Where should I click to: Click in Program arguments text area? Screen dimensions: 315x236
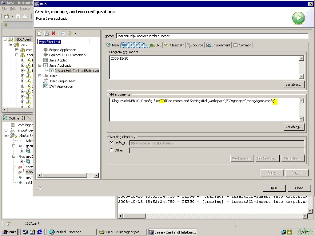[x=204, y=67]
